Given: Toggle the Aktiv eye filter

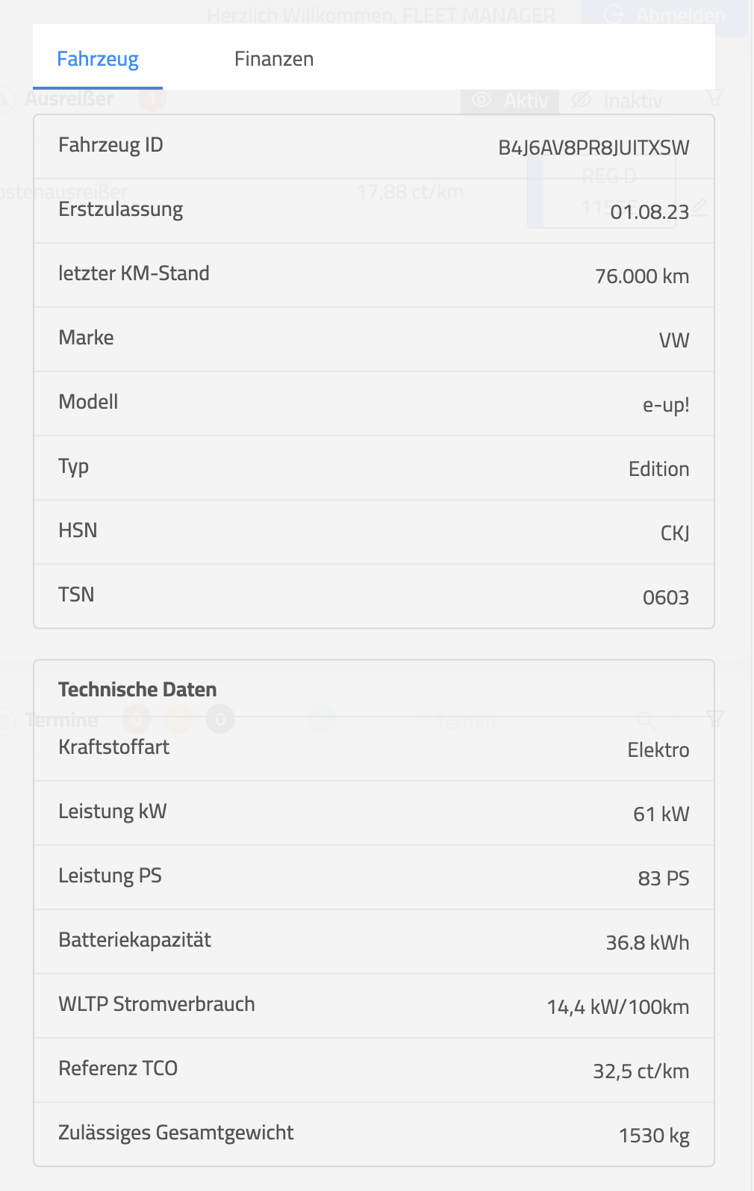Looking at the screenshot, I should point(511,101).
